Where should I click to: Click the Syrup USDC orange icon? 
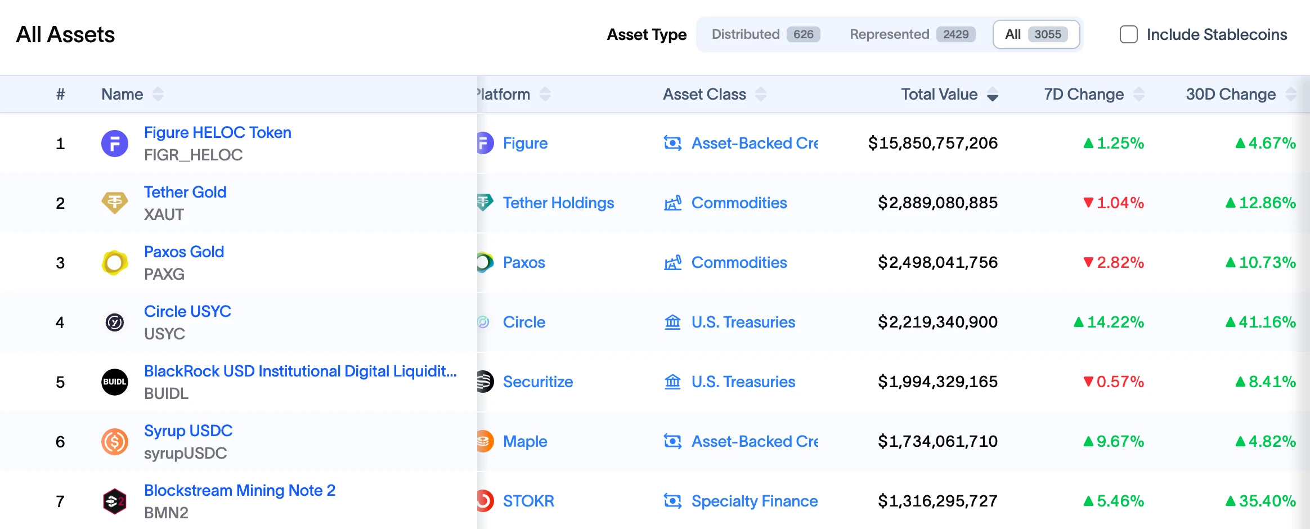(115, 442)
